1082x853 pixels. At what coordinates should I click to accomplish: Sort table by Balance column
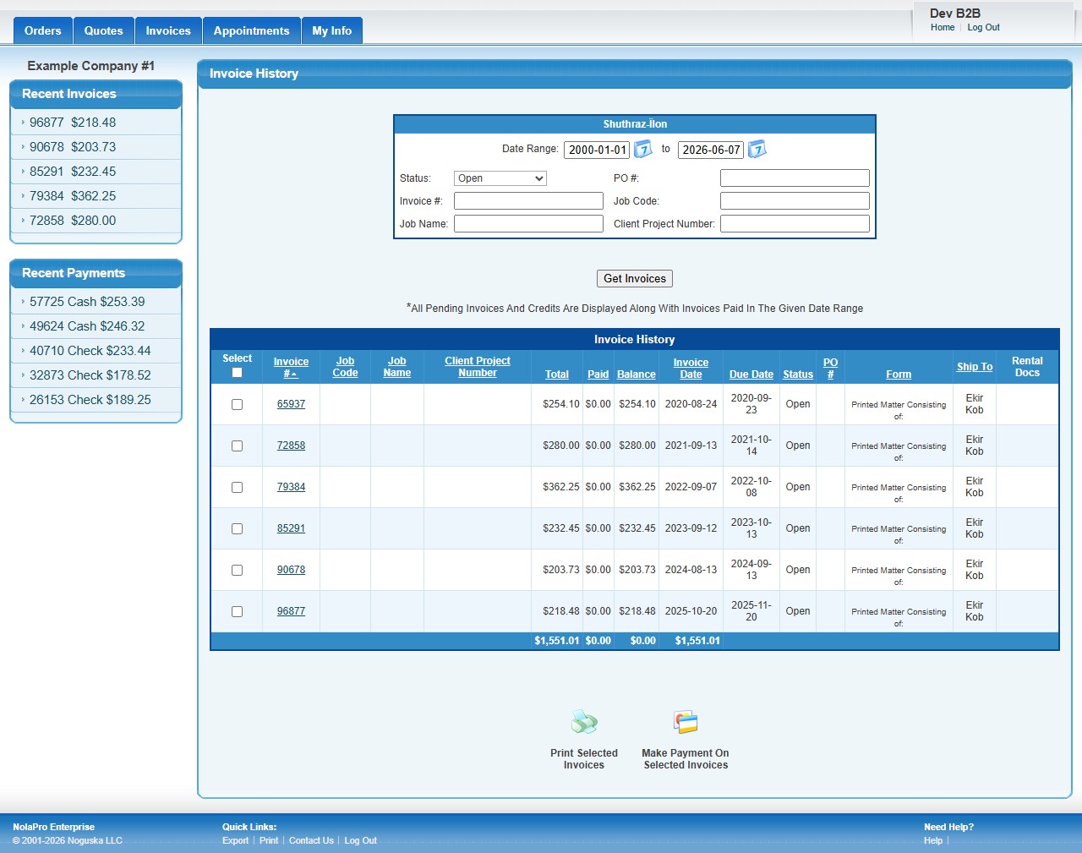tap(637, 375)
